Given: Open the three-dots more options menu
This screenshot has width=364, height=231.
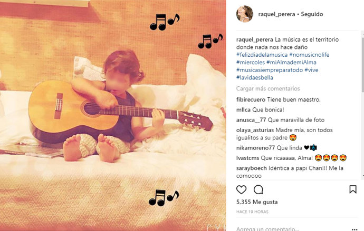Looking at the screenshot, I should (355, 229).
